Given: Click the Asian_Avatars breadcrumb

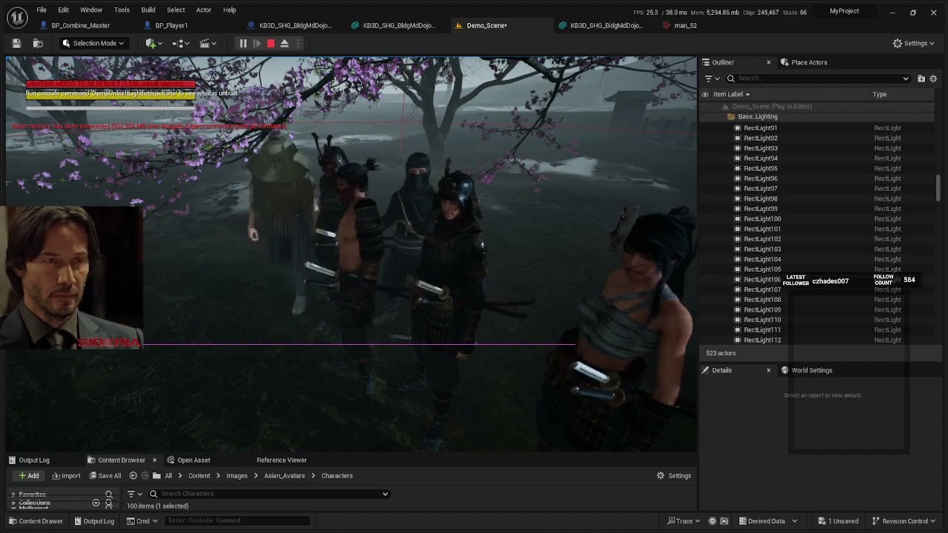Looking at the screenshot, I should point(284,476).
